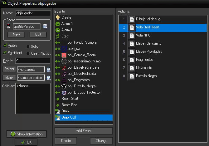The height and width of the screenshot is (146, 209).
Task: Click the Add Event button
Action: [84, 131]
